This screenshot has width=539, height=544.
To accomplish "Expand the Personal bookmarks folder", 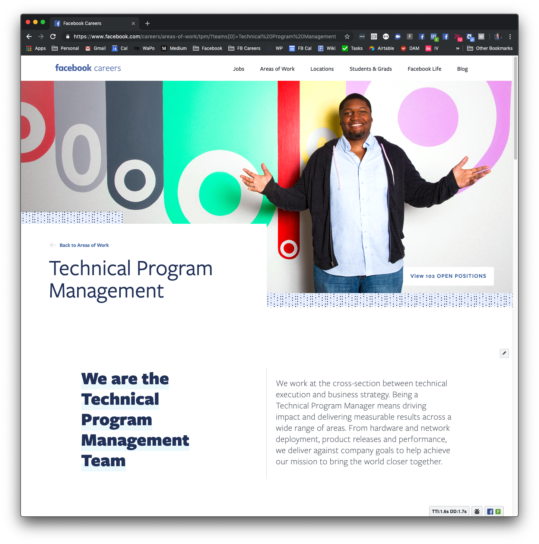I will tap(65, 48).
